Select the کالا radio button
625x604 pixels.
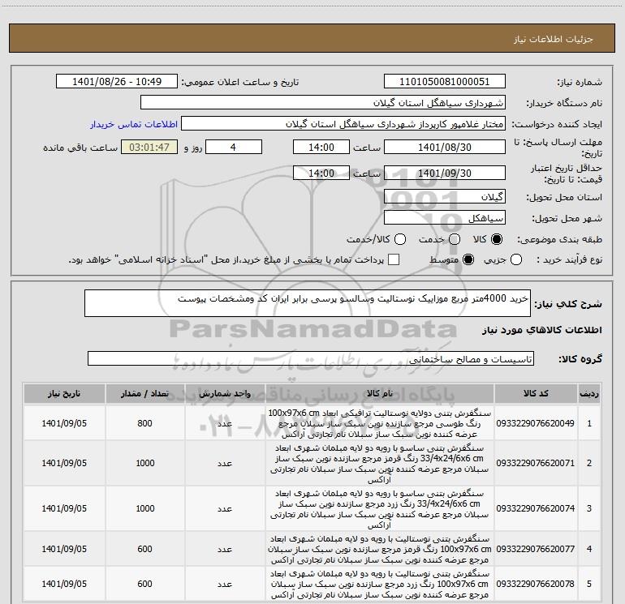[x=497, y=239]
